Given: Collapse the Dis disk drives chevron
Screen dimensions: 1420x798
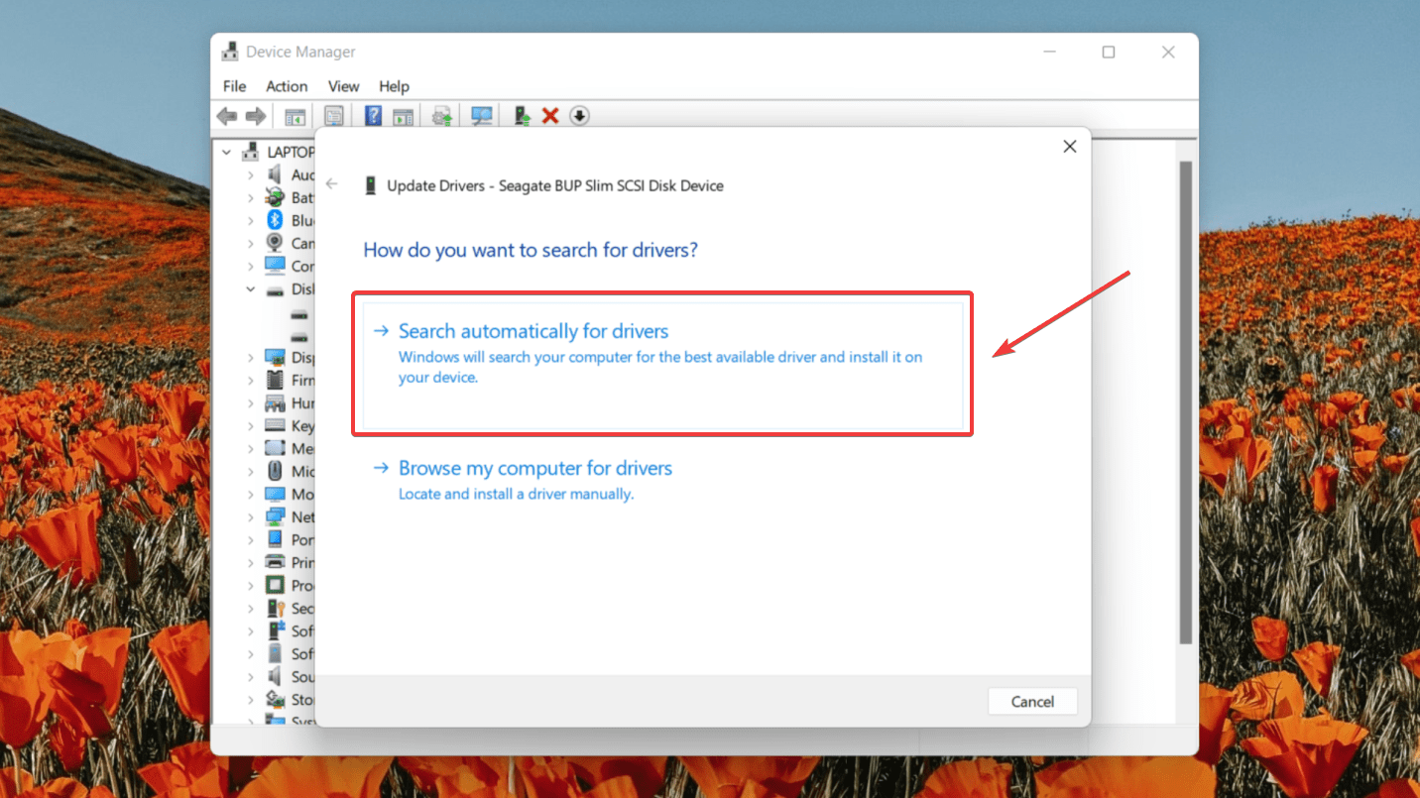Looking at the screenshot, I should coord(251,289).
